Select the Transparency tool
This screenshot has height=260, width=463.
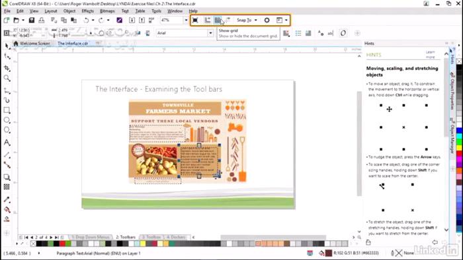click(7, 187)
